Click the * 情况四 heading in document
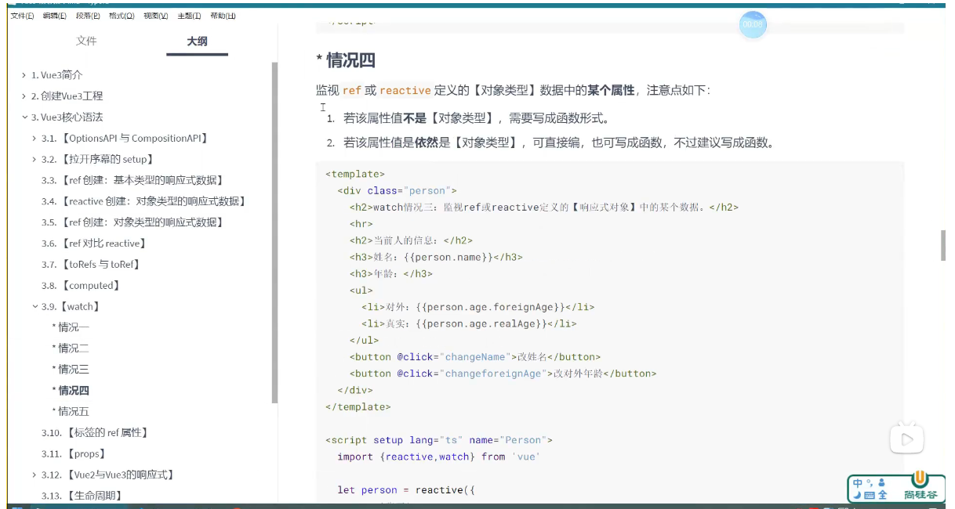Image resolution: width=955 pixels, height=509 pixels. pyautogui.click(x=346, y=60)
